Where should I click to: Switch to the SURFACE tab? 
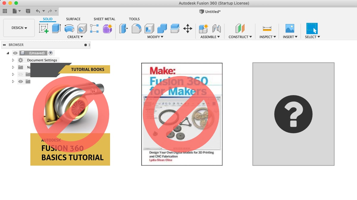click(73, 19)
